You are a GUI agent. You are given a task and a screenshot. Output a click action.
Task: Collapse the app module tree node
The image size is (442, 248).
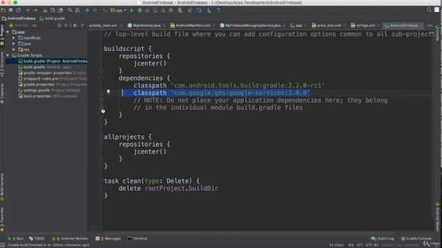click(8, 32)
